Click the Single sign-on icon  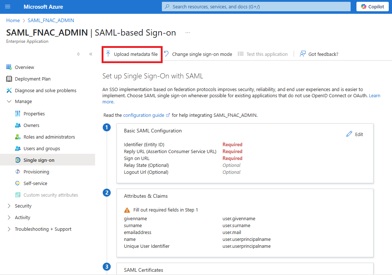click(18, 160)
